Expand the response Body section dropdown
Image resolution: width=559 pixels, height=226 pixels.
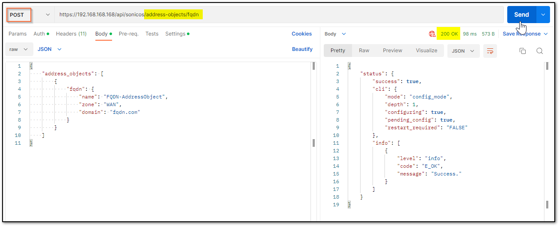(x=335, y=34)
